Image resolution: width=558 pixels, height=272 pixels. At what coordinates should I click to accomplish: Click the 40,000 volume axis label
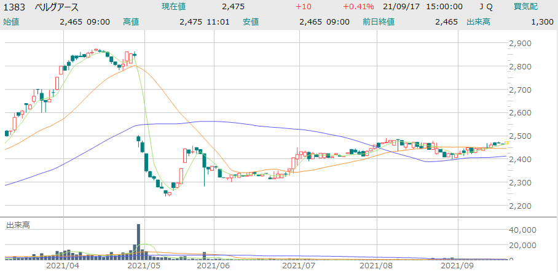(x=524, y=230)
